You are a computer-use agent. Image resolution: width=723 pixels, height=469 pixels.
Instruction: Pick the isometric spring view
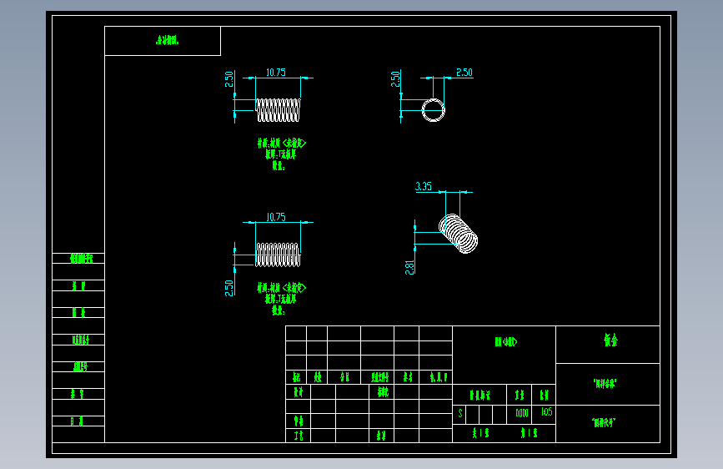pyautogui.click(x=458, y=234)
